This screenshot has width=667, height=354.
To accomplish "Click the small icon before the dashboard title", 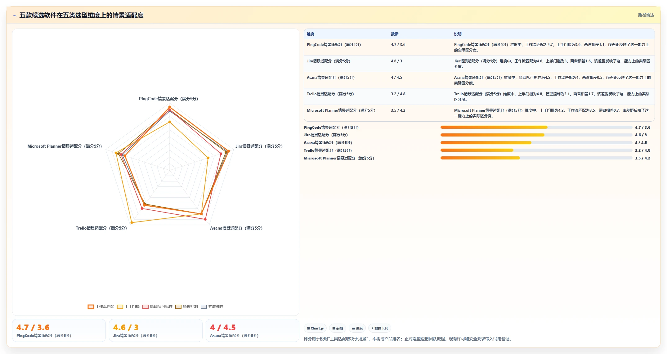I will 15,16.
